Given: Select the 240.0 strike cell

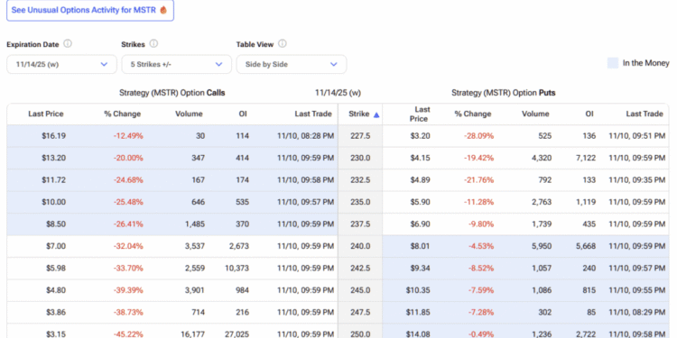Looking at the screenshot, I should tap(360, 246).
